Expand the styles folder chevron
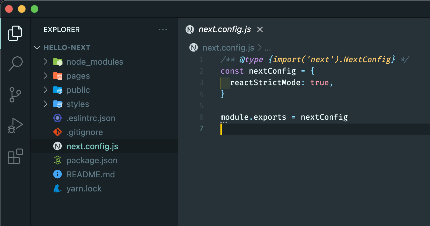This screenshot has height=226, width=430. (x=46, y=104)
